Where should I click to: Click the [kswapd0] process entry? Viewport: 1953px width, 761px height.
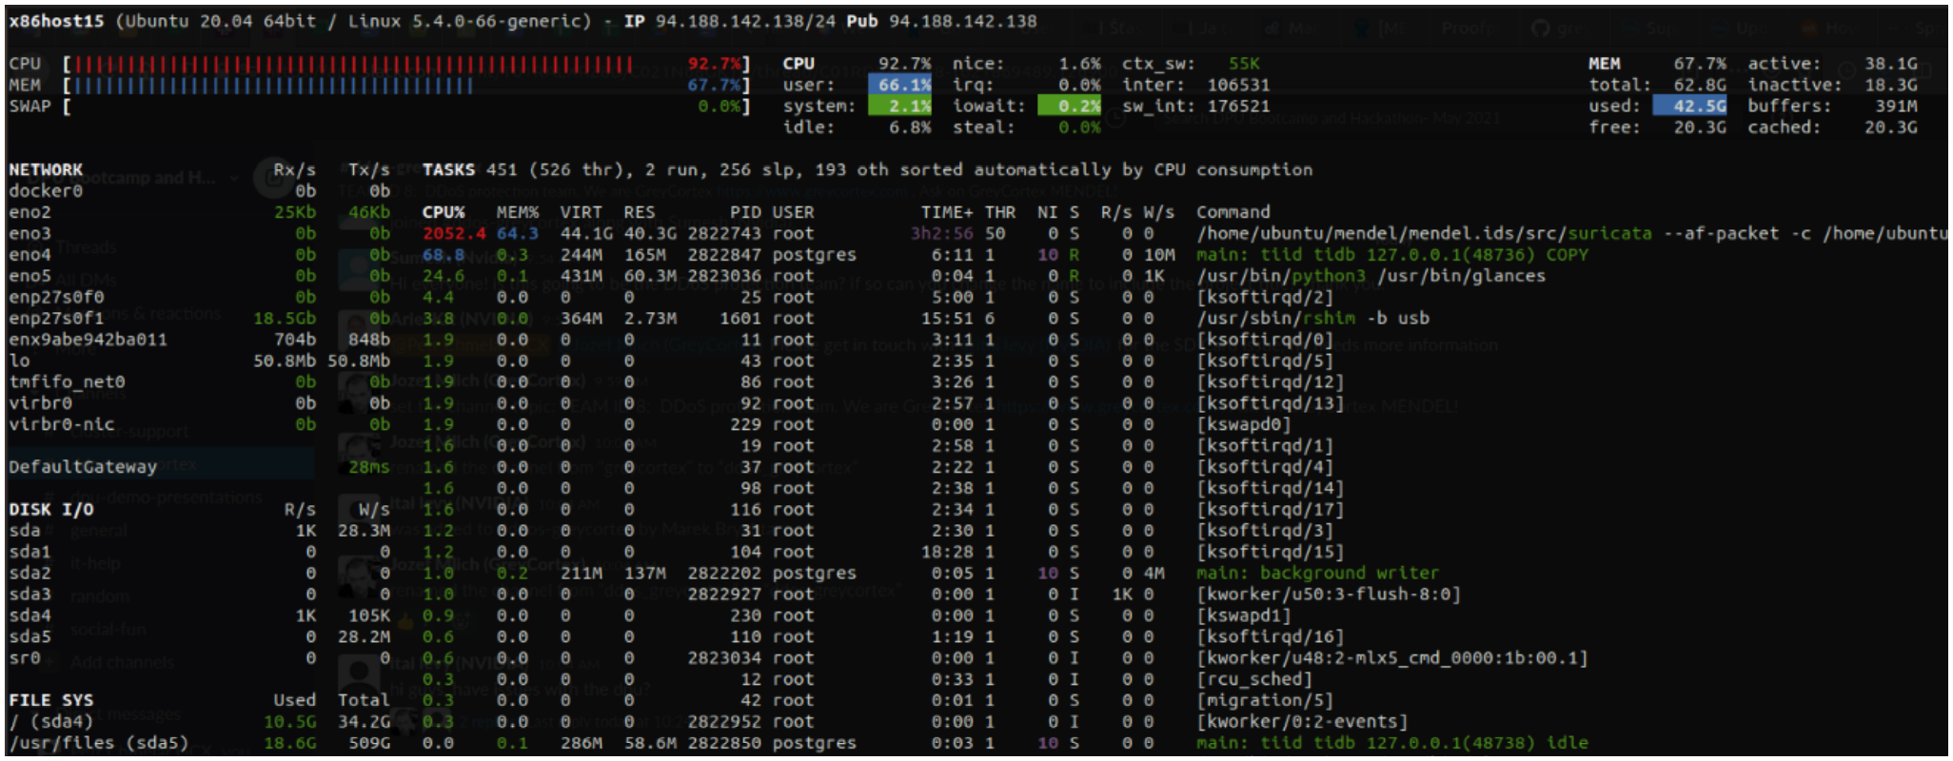tap(1244, 424)
